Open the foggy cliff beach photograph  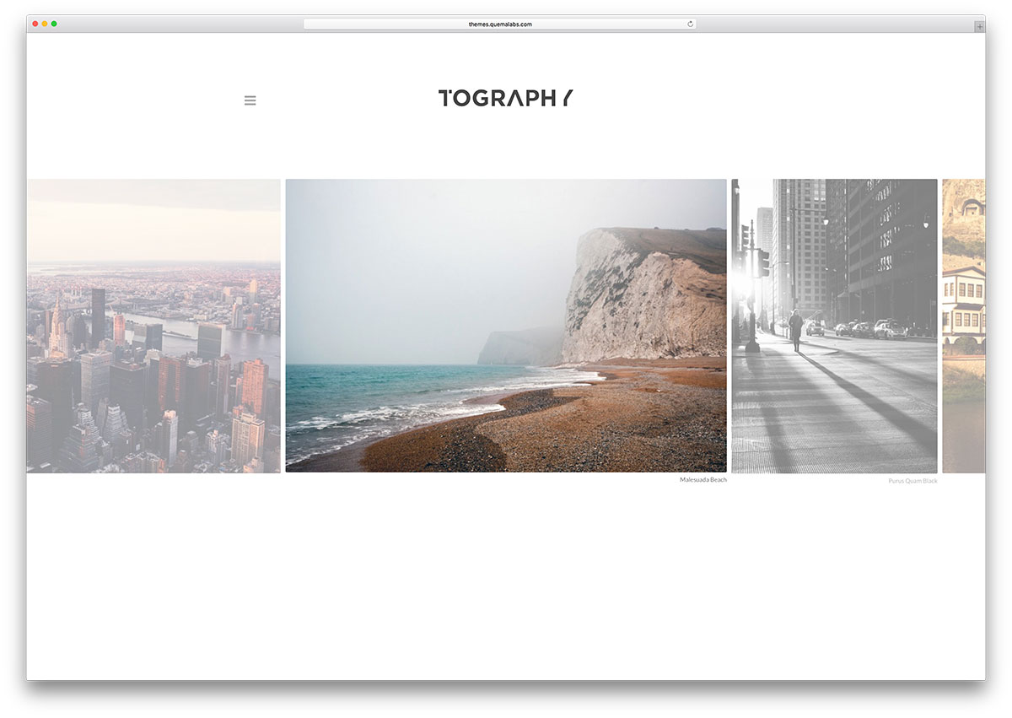click(505, 324)
